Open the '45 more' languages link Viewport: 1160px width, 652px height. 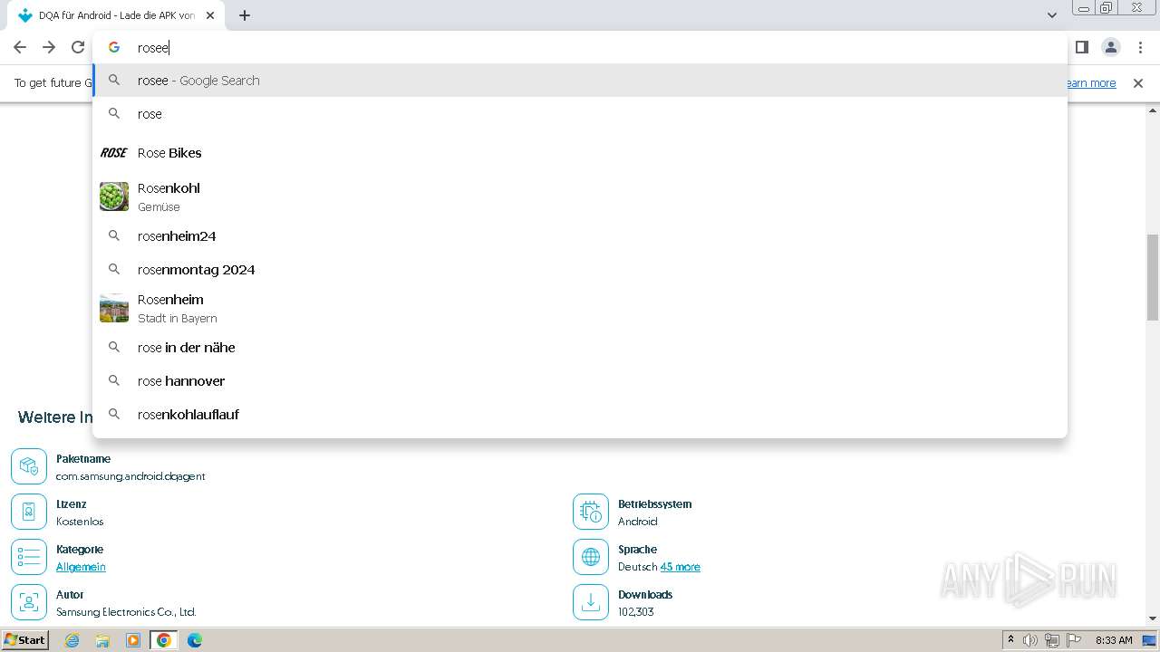pos(680,567)
